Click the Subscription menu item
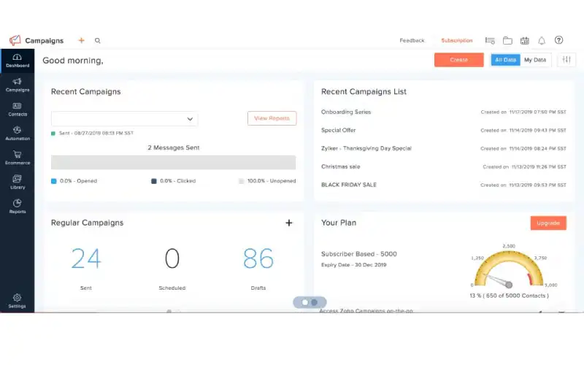Viewport: 584px width, 365px height. [456, 41]
